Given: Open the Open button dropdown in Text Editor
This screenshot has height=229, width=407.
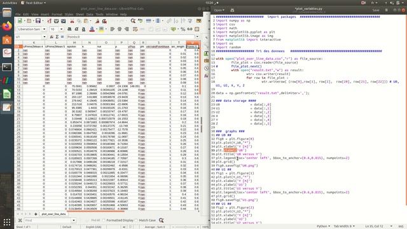Looking at the screenshot, I should [x=219, y=10].
